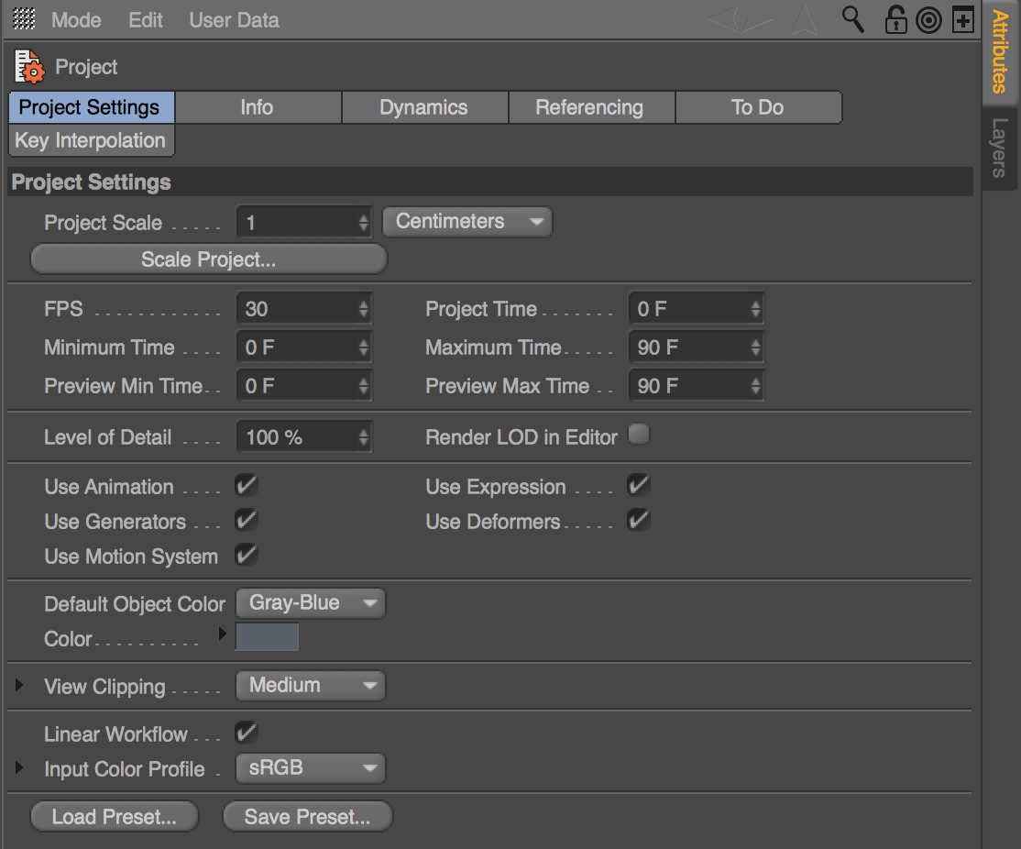Click the concentric-circles focus icon
Image resolution: width=1021 pixels, height=849 pixels.
(x=928, y=18)
